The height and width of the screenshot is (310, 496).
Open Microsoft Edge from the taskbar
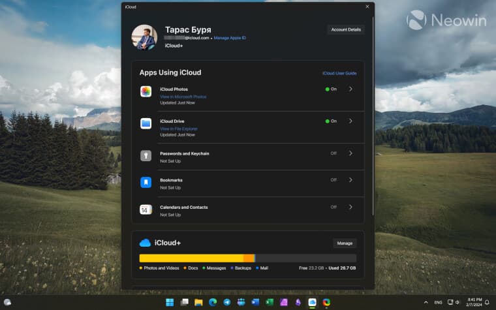[x=213, y=302]
